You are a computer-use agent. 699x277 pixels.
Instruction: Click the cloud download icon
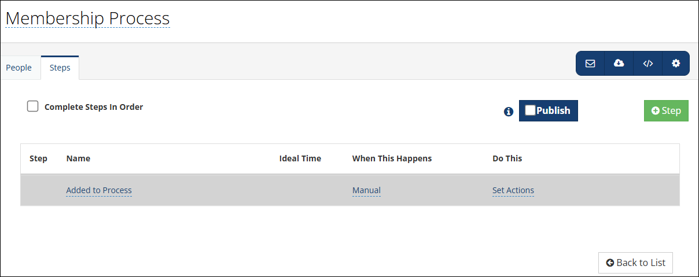(619, 64)
